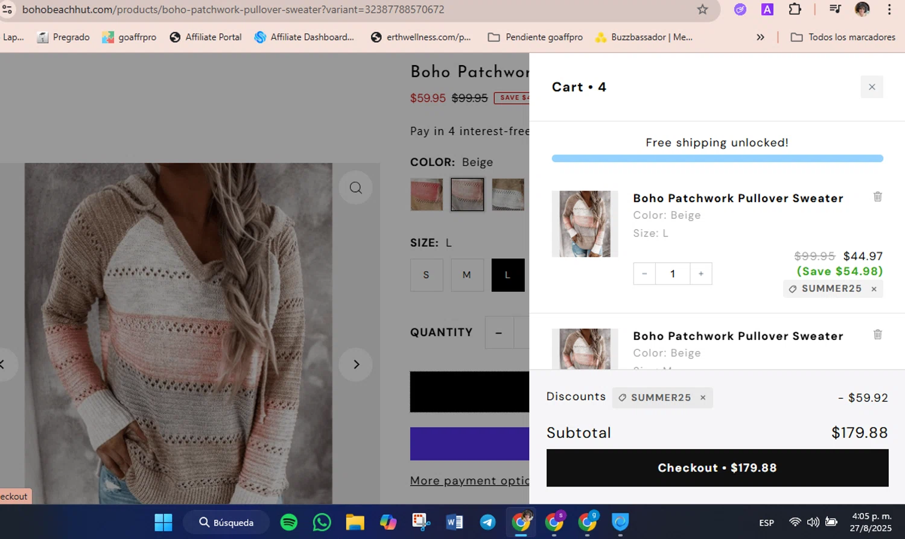905x539 pixels.
Task: Choose size L
Action: click(508, 275)
